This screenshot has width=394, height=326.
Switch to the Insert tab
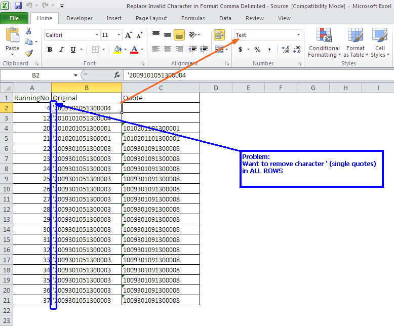[114, 18]
